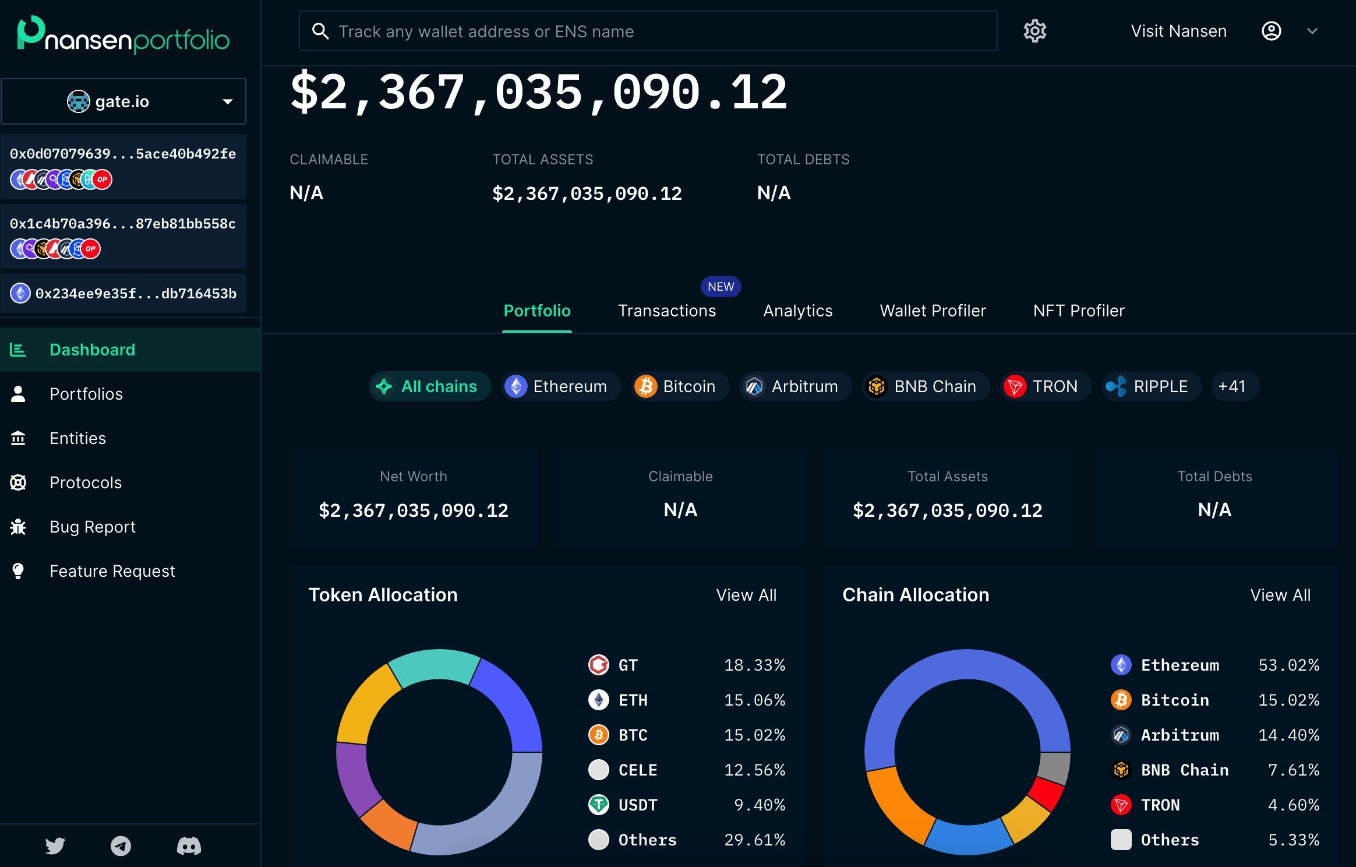Screen dimensions: 1356x867
Task: Click the Entities bank icon
Action: pyautogui.click(x=18, y=438)
